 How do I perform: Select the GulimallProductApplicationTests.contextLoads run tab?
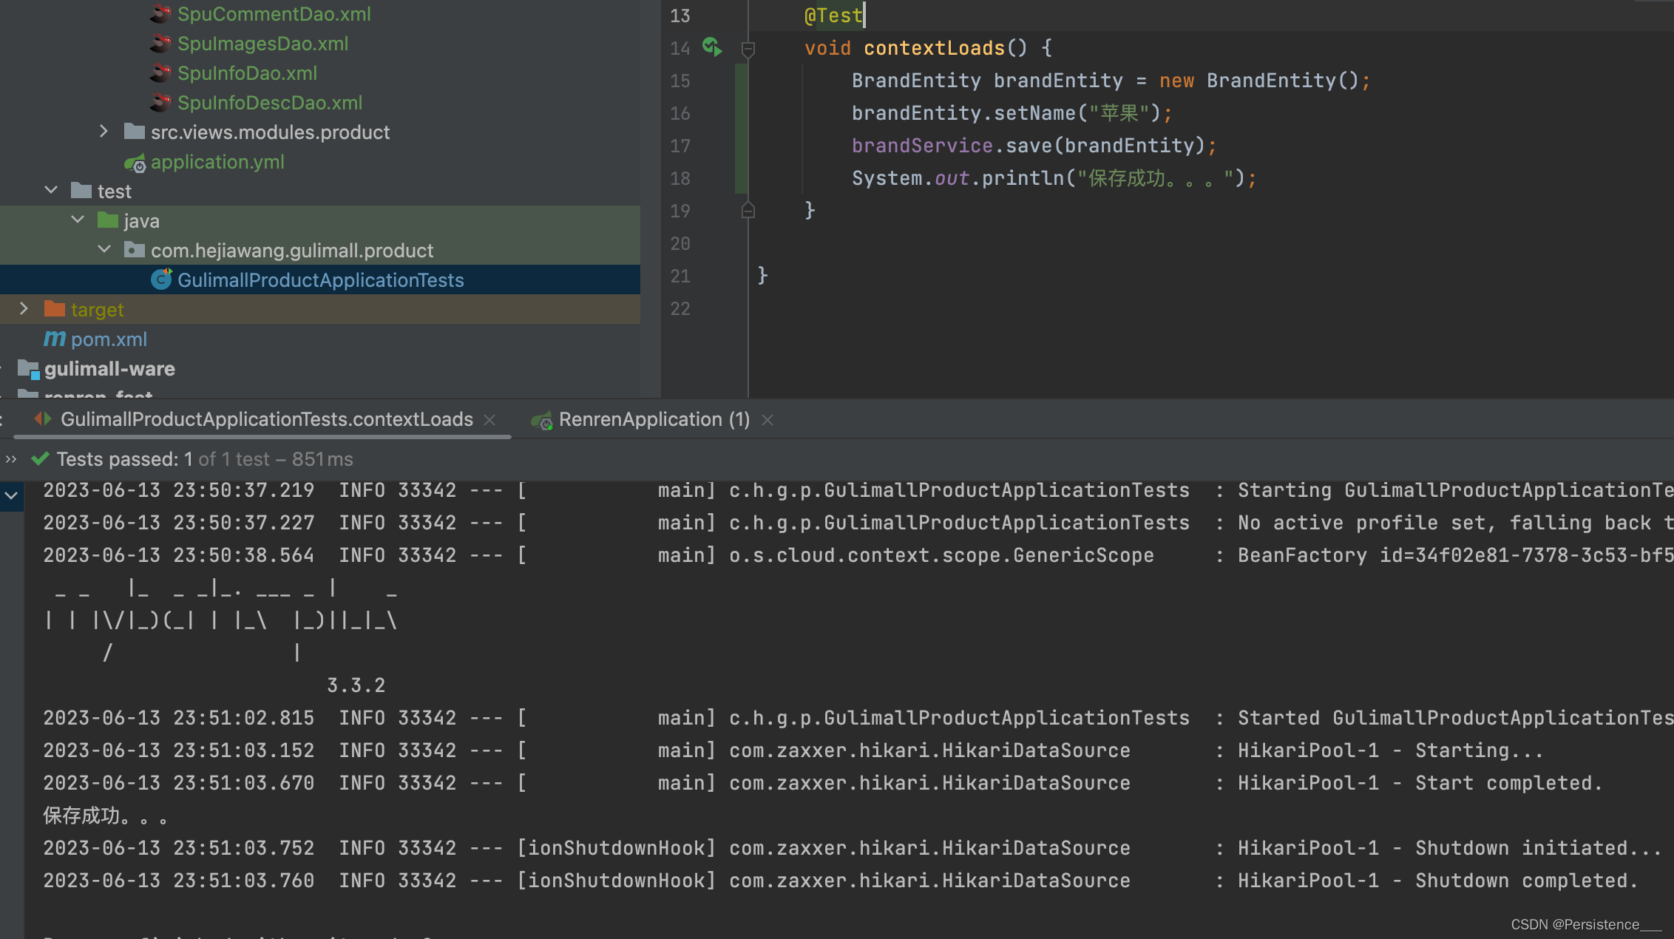pos(266,419)
